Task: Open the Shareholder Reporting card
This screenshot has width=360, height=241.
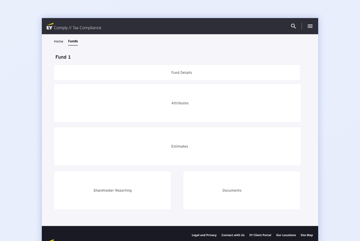Action: click(113, 190)
